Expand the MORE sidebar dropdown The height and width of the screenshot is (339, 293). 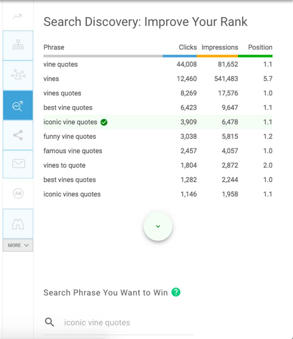pos(18,245)
